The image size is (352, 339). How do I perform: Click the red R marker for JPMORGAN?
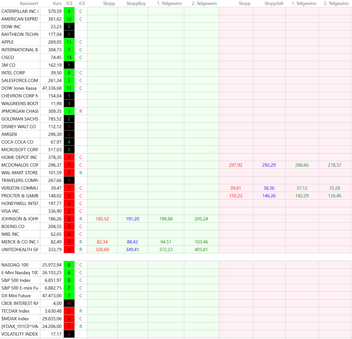[81, 111]
